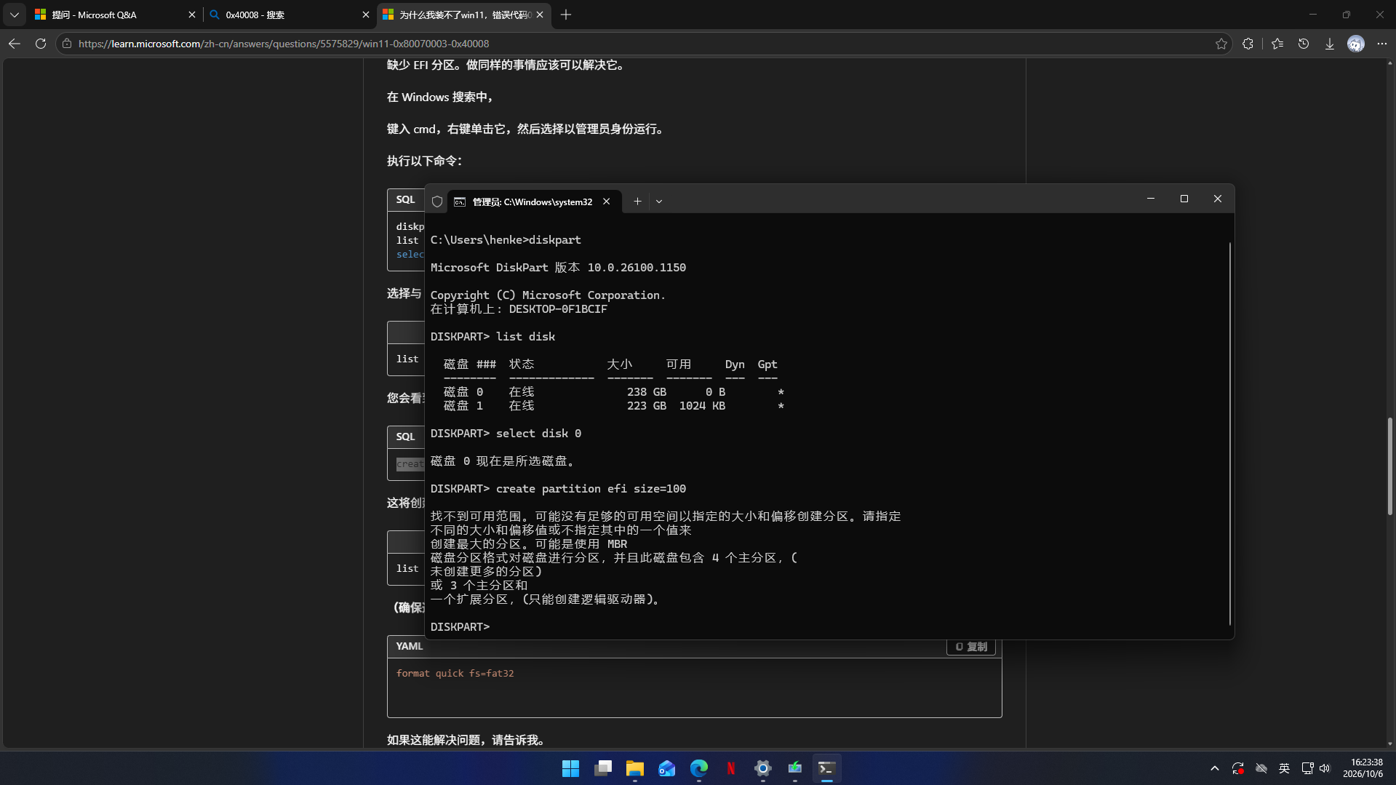This screenshot has width=1396, height=785.
Task: Add a new terminal tab with the plus icon
Action: 637,202
